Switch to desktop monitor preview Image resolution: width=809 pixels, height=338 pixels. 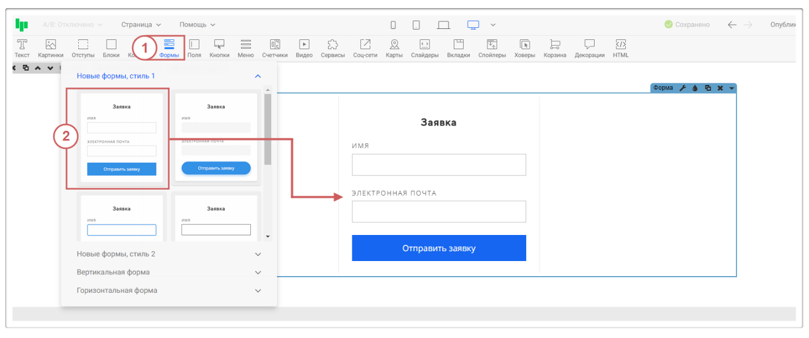pos(473,25)
